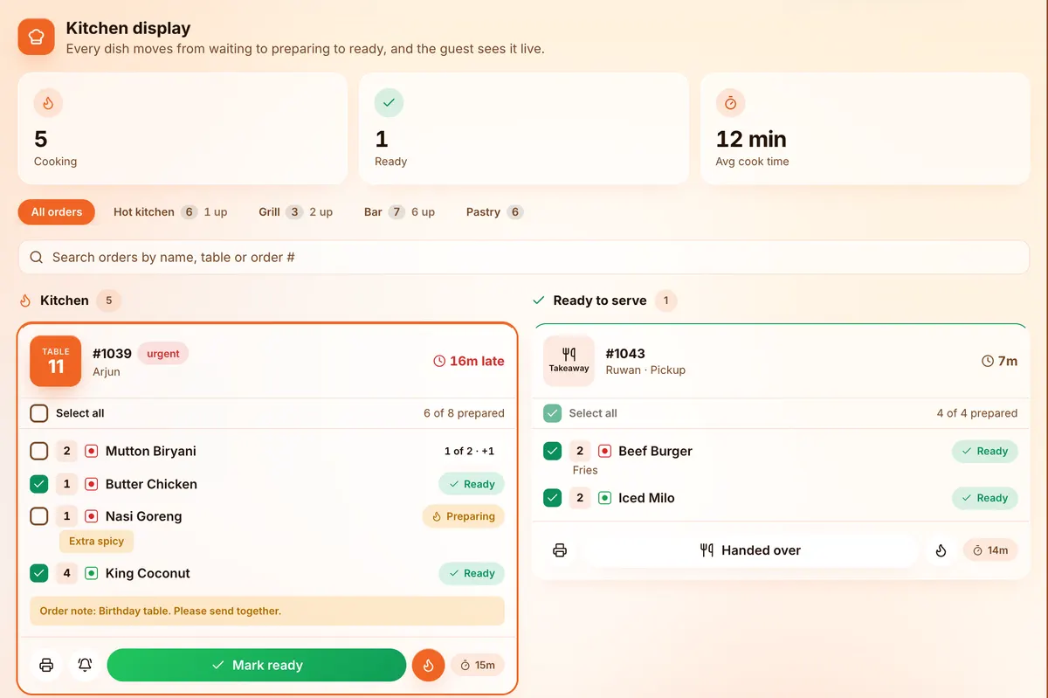Click orange flame button beside Mark ready
Screen dimensions: 1048x698
pyautogui.click(x=428, y=665)
